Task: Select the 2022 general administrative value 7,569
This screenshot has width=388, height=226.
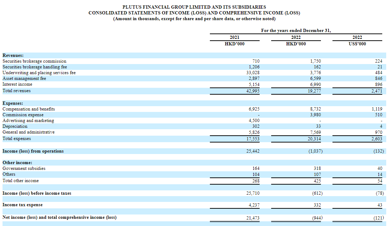Action: 316,132
